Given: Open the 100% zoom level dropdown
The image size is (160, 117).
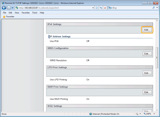Looking at the screenshot, I should (x=154, y=114).
